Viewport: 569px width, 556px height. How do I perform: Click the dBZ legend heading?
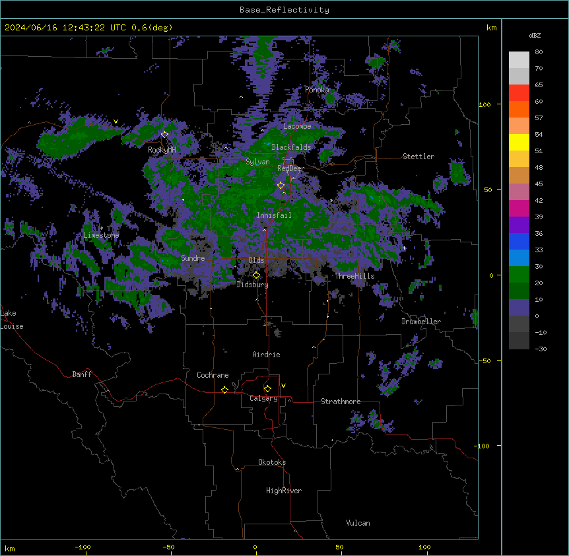(535, 35)
